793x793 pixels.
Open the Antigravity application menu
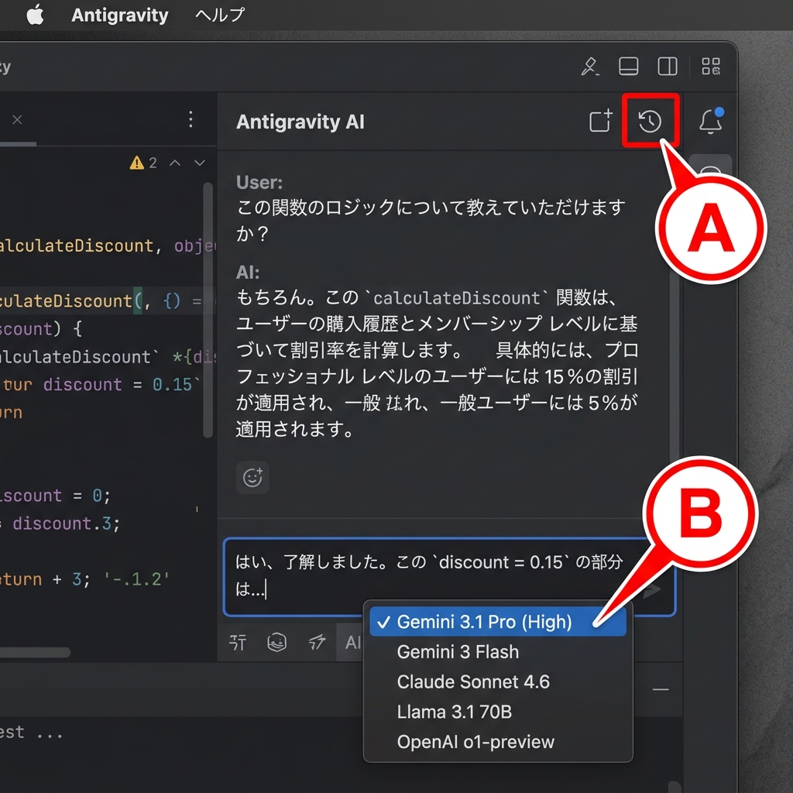click(120, 15)
